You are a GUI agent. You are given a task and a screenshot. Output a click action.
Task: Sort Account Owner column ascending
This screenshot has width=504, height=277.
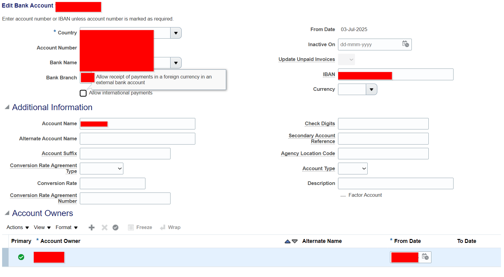click(x=287, y=241)
